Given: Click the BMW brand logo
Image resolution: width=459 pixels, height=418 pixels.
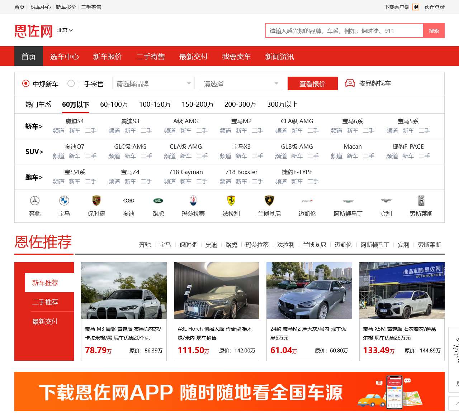Looking at the screenshot, I should (x=64, y=201).
